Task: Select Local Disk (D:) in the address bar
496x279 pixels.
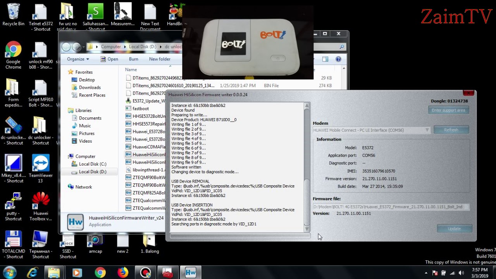Action: (x=142, y=46)
